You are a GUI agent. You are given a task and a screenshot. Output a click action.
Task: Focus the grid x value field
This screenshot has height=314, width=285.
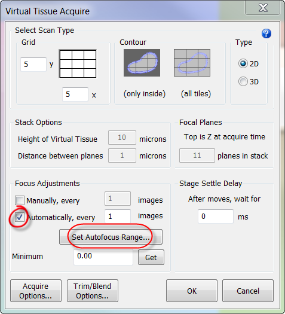pos(75,94)
